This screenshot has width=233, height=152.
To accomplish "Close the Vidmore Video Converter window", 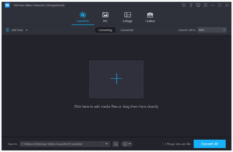I will [227, 5].
